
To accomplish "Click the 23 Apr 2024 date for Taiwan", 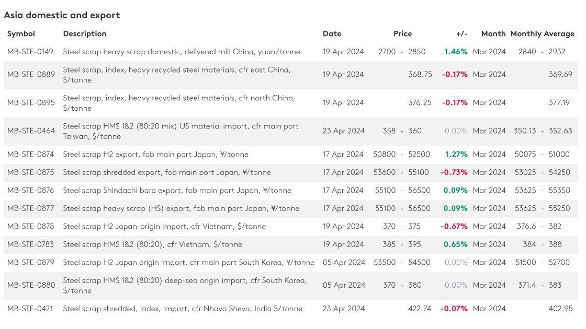I will tap(343, 131).
